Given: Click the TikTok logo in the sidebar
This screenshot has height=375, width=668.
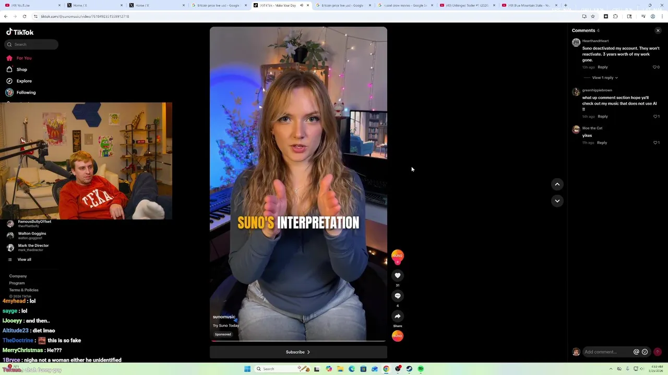Looking at the screenshot, I should point(20,32).
